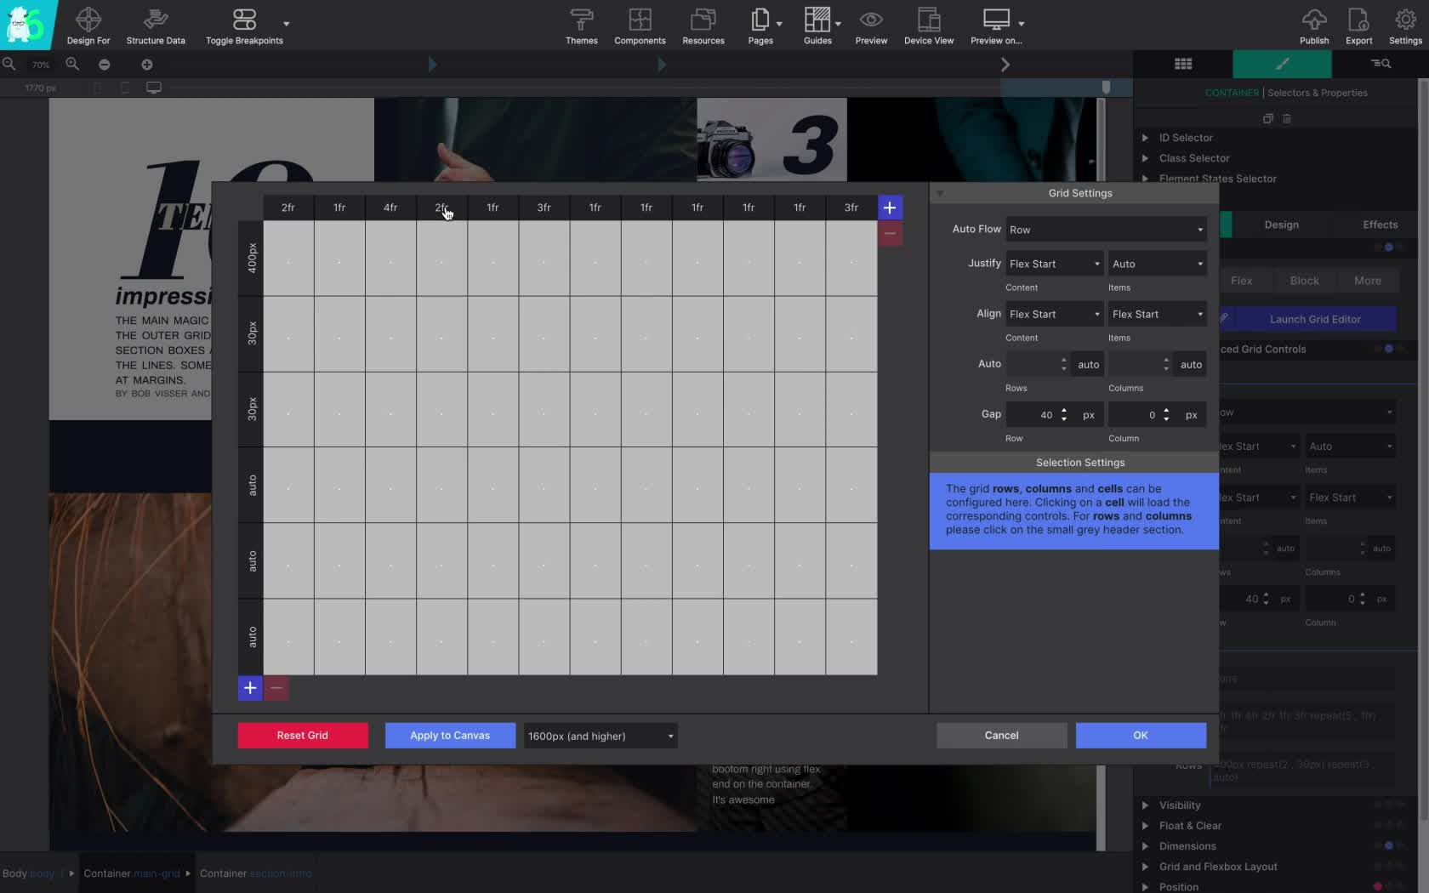
Task: Click the Guides icon
Action: coord(817,19)
